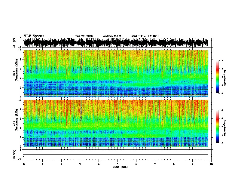Click the "-5" tick on ch.2 colorbar
This screenshot has width=238, height=184.
click(x=222, y=127)
